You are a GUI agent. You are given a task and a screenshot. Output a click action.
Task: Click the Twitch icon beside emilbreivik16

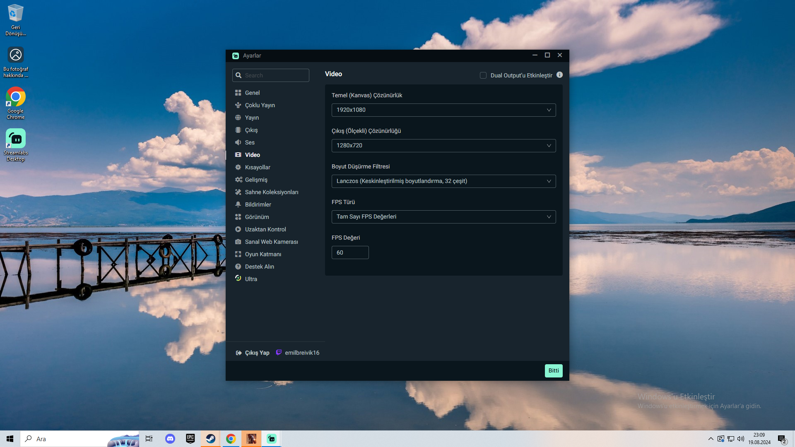[x=279, y=353]
